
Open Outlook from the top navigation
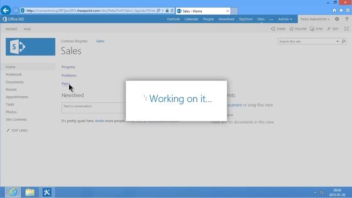click(x=173, y=19)
